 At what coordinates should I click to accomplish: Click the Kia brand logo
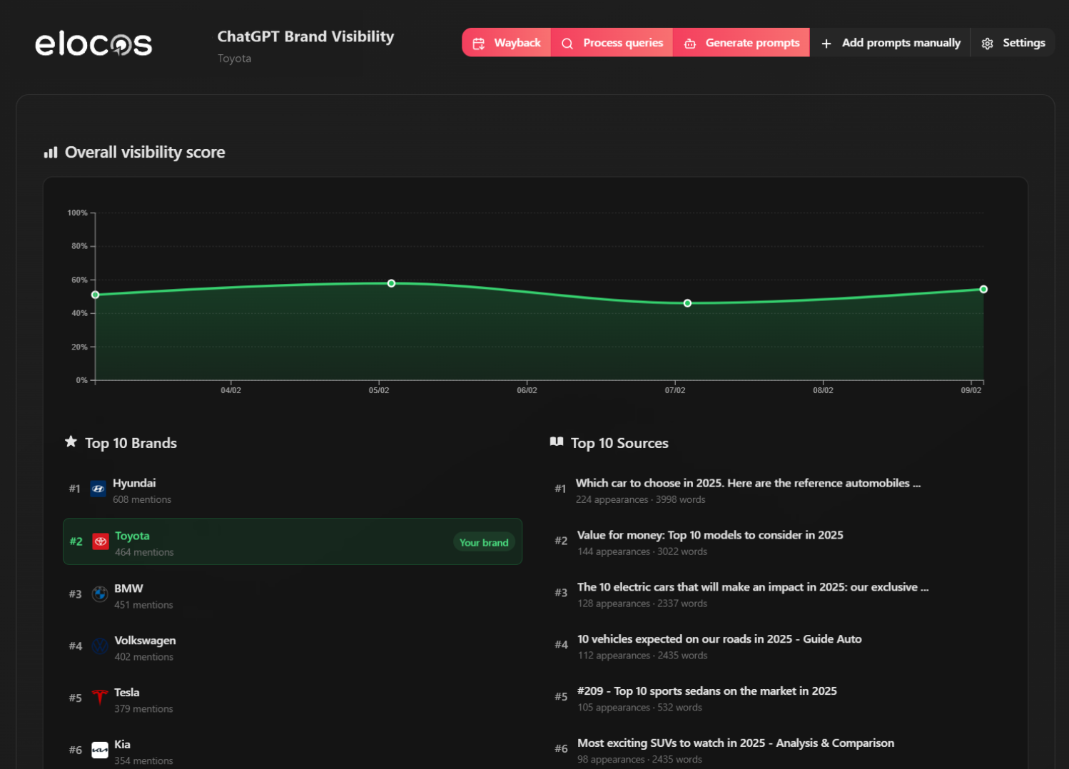click(x=100, y=750)
